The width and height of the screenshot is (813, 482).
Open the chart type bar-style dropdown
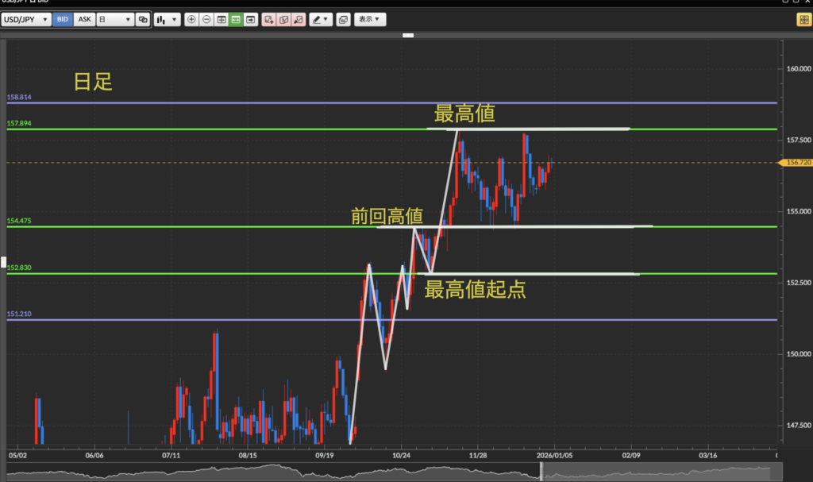(167, 19)
